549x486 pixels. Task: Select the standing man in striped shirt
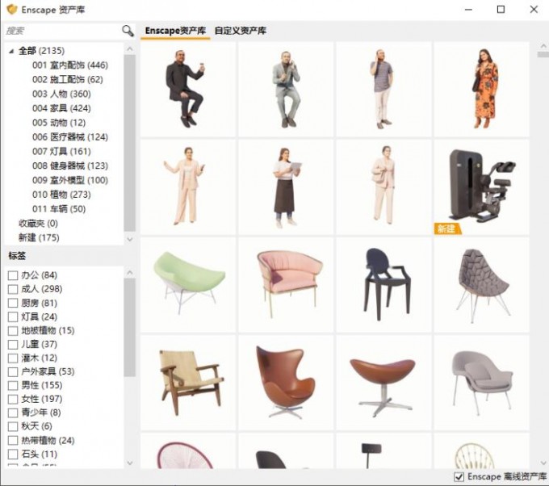click(x=383, y=90)
